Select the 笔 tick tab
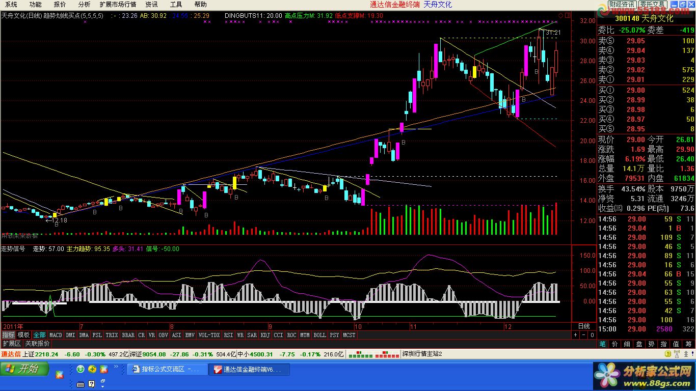696x391 pixels. (602, 344)
